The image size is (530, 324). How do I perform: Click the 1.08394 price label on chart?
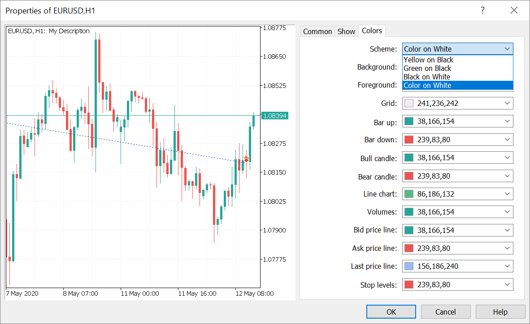pos(275,116)
